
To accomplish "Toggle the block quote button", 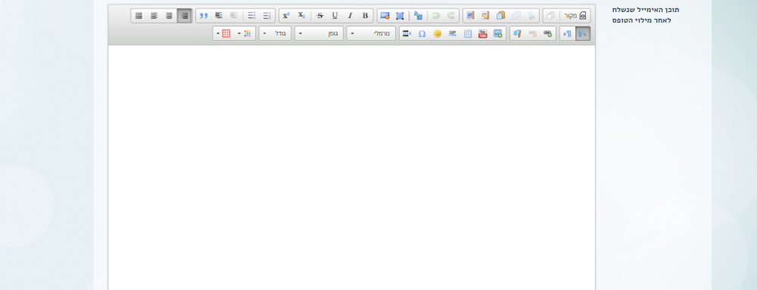I will coord(203,15).
